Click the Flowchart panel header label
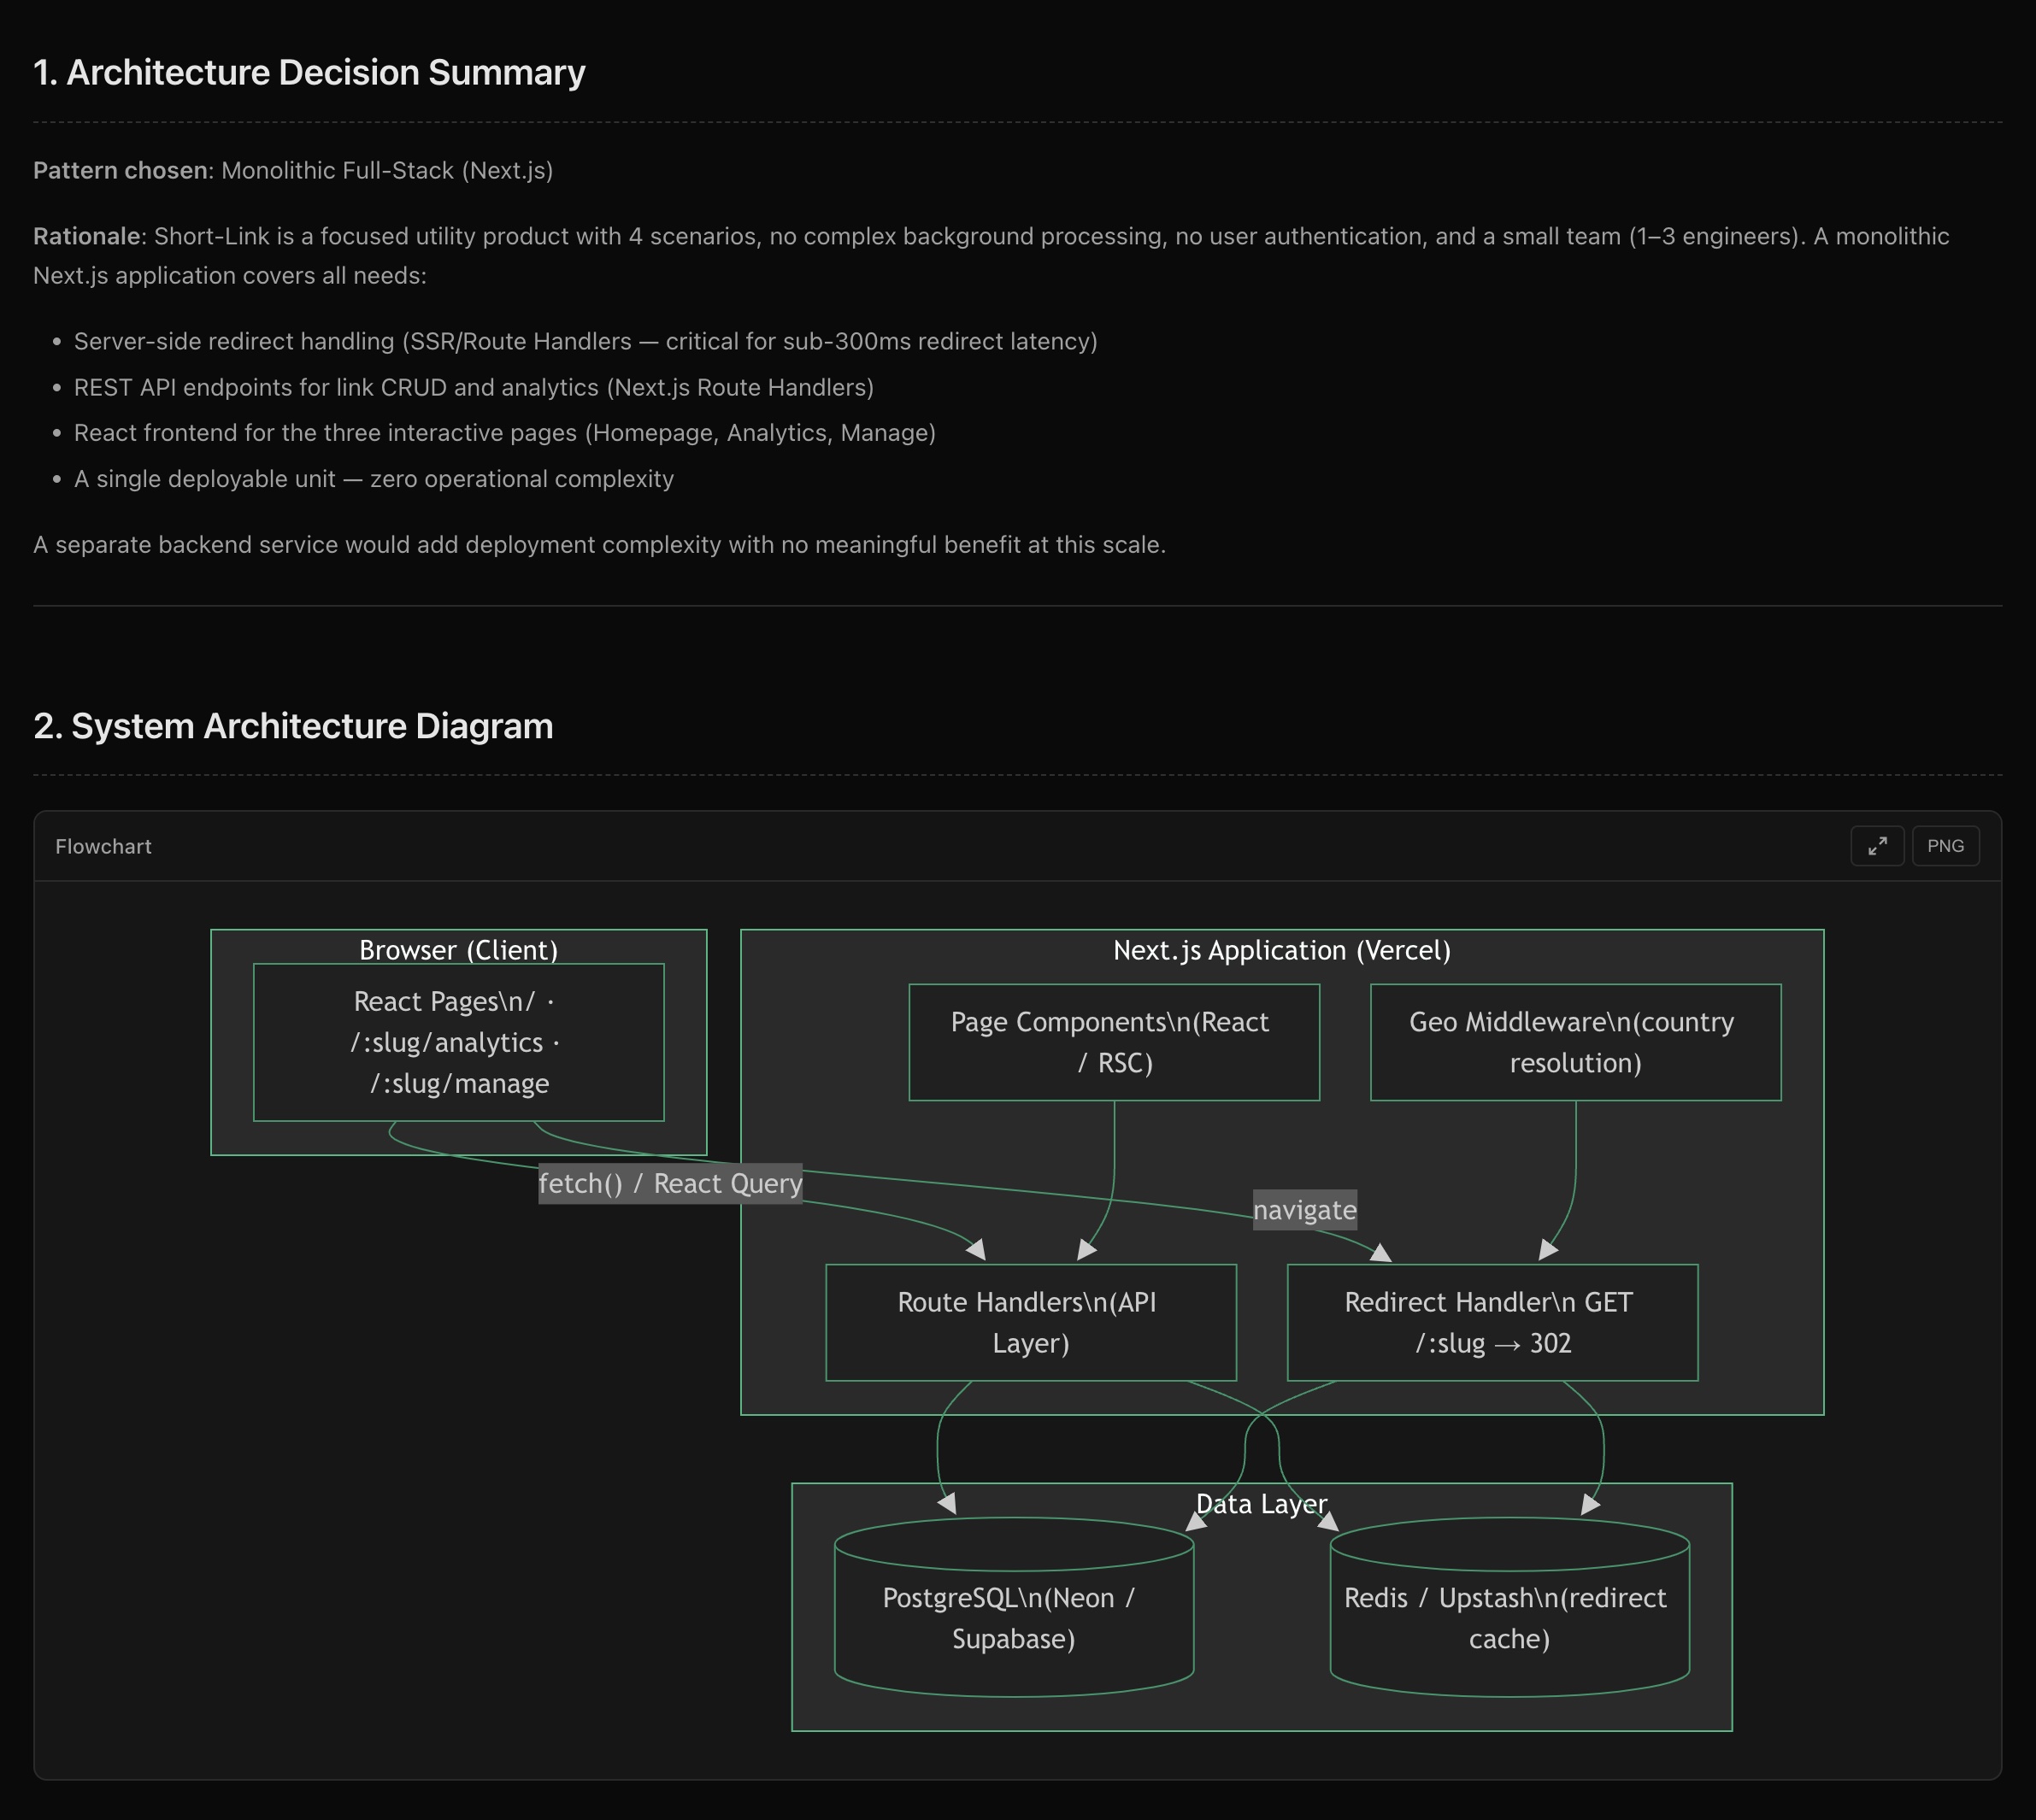Viewport: 2036px width, 1820px height. (103, 845)
